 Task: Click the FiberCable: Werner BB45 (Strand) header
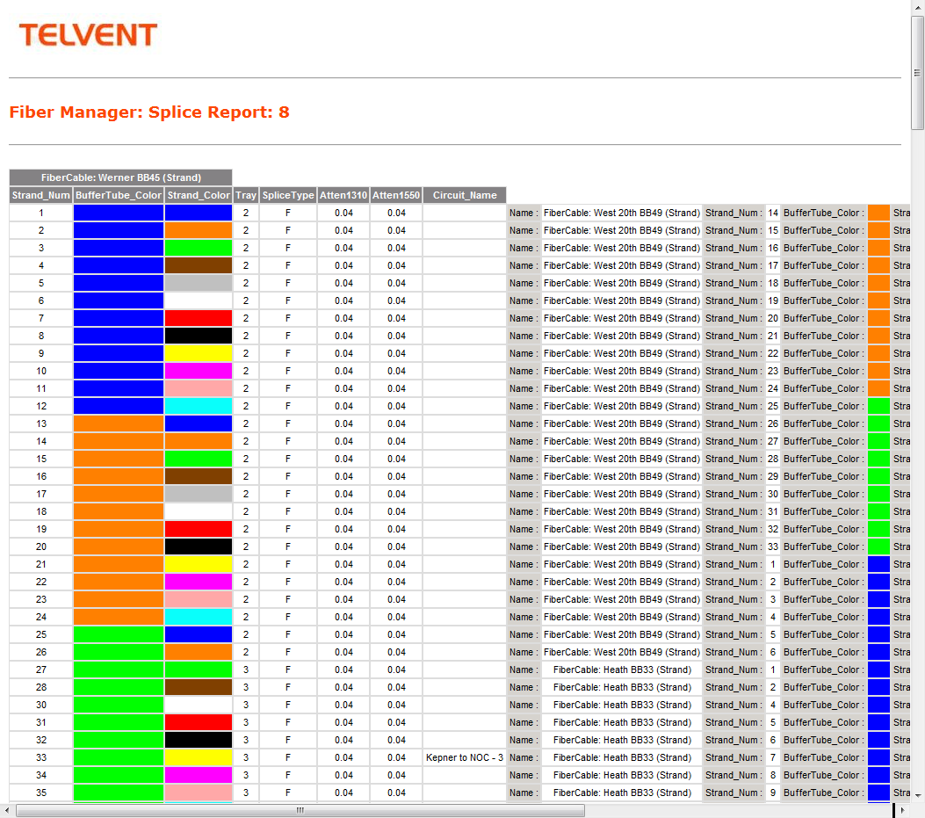[x=121, y=177]
